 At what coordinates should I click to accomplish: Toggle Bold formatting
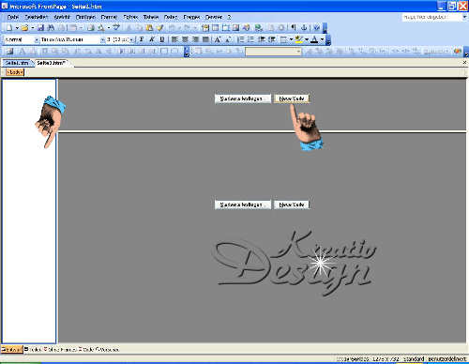click(142, 39)
